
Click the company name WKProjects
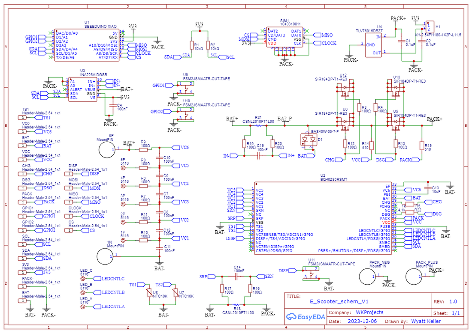pos(369,312)
